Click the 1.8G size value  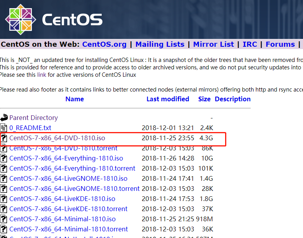click(x=206, y=199)
